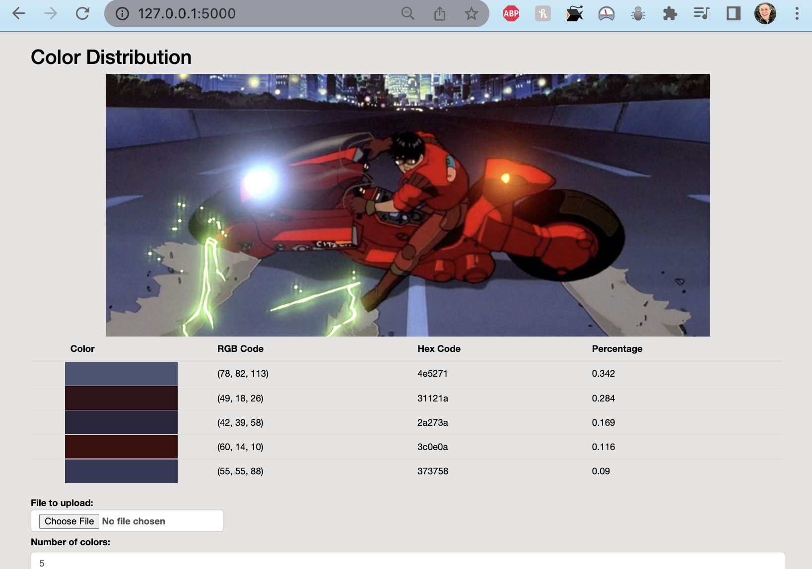Bookmark this page with the star icon
Viewport: 812px width, 569px height.
click(x=471, y=13)
